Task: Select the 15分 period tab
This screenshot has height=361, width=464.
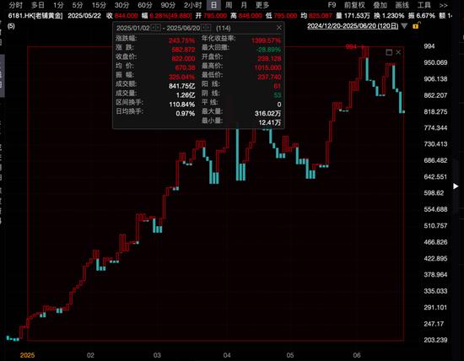Action: tap(99, 5)
